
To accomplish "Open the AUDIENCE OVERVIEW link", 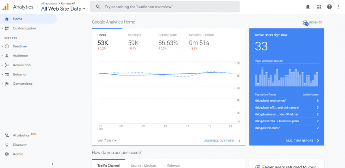I will coord(219,141).
